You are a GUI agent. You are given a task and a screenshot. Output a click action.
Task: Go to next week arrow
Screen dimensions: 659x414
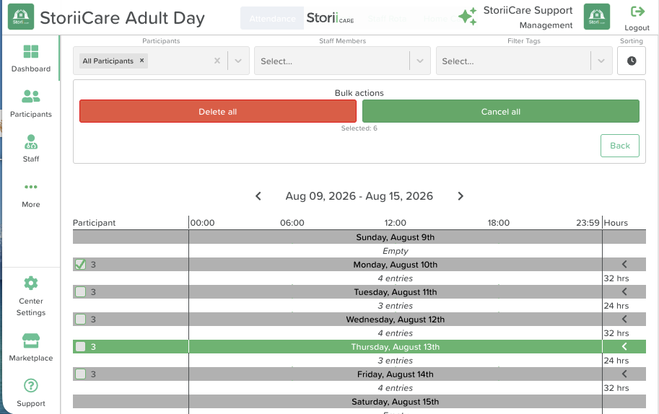[x=461, y=196]
